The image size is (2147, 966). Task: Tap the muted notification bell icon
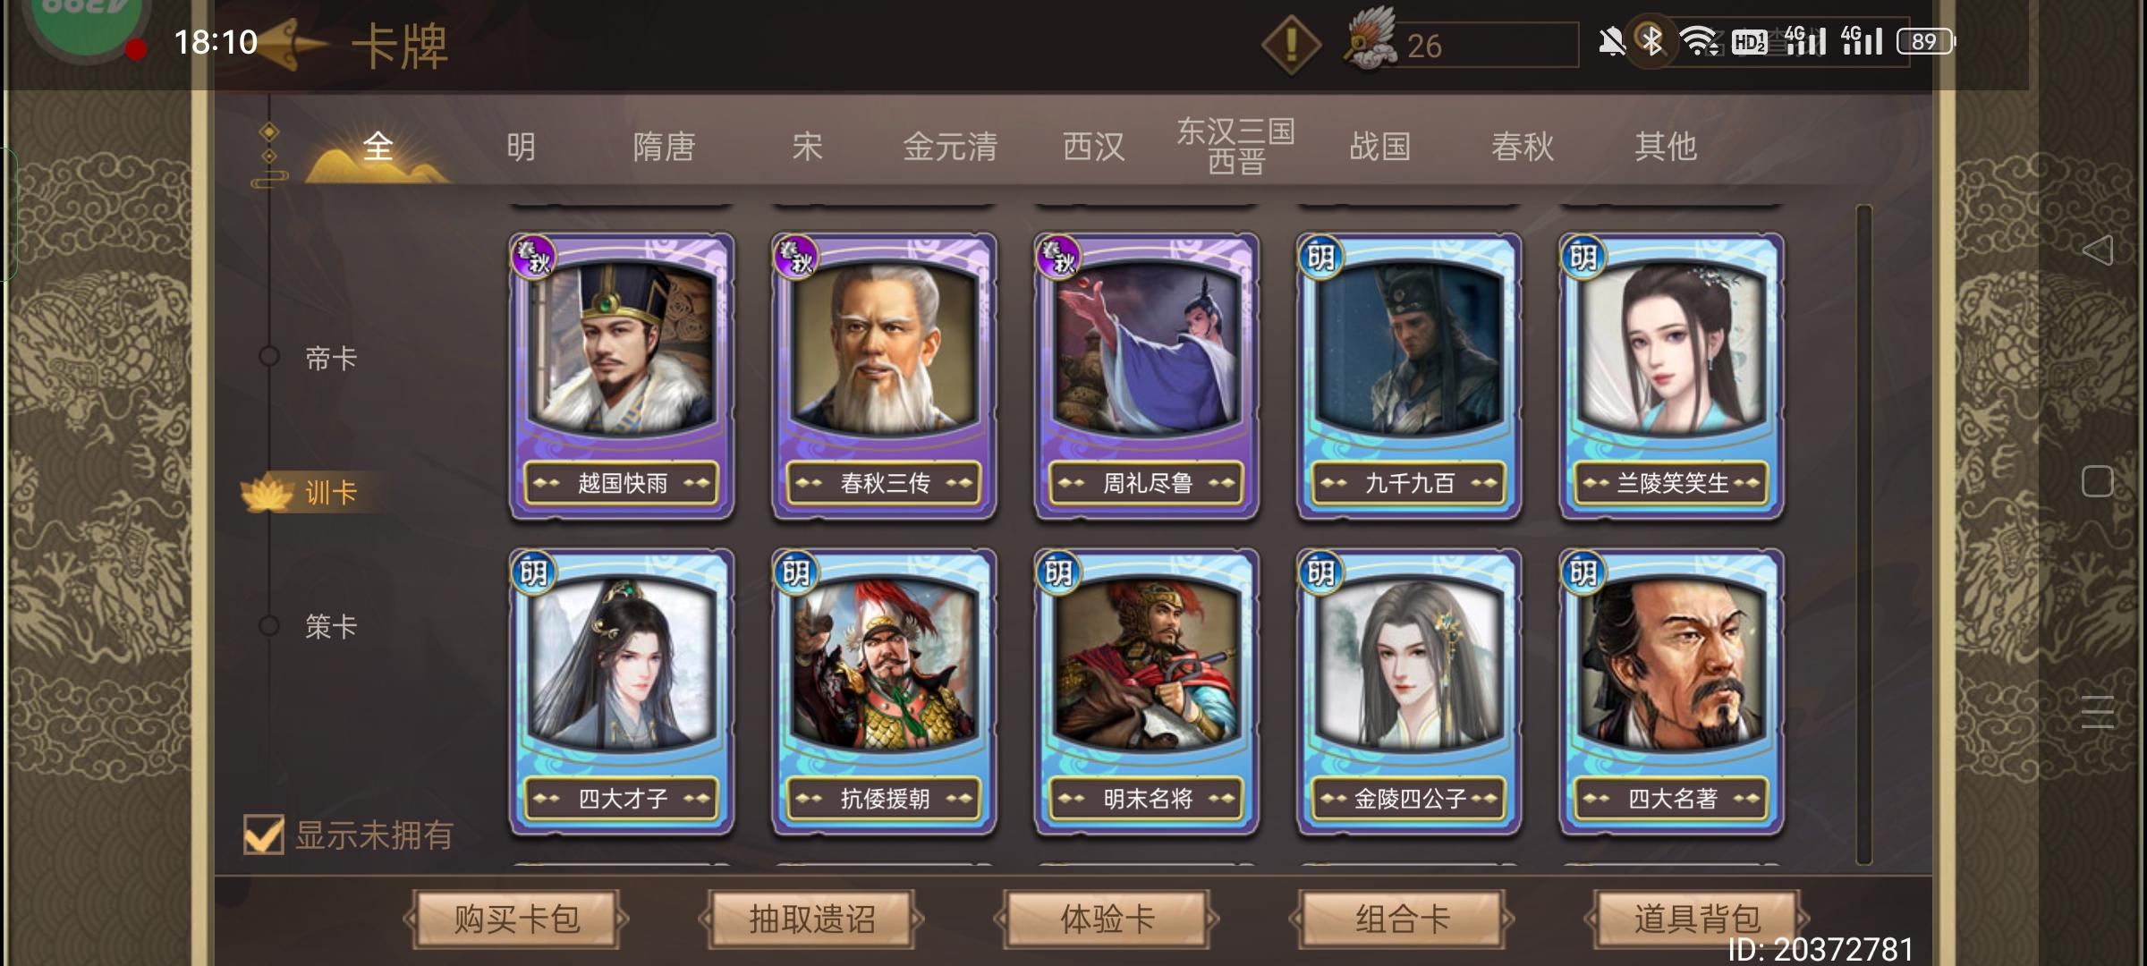click(x=1611, y=41)
